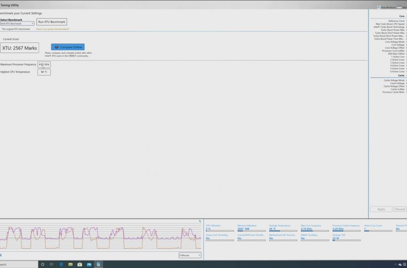
Task: Click the Discard button
Action: click(400, 209)
